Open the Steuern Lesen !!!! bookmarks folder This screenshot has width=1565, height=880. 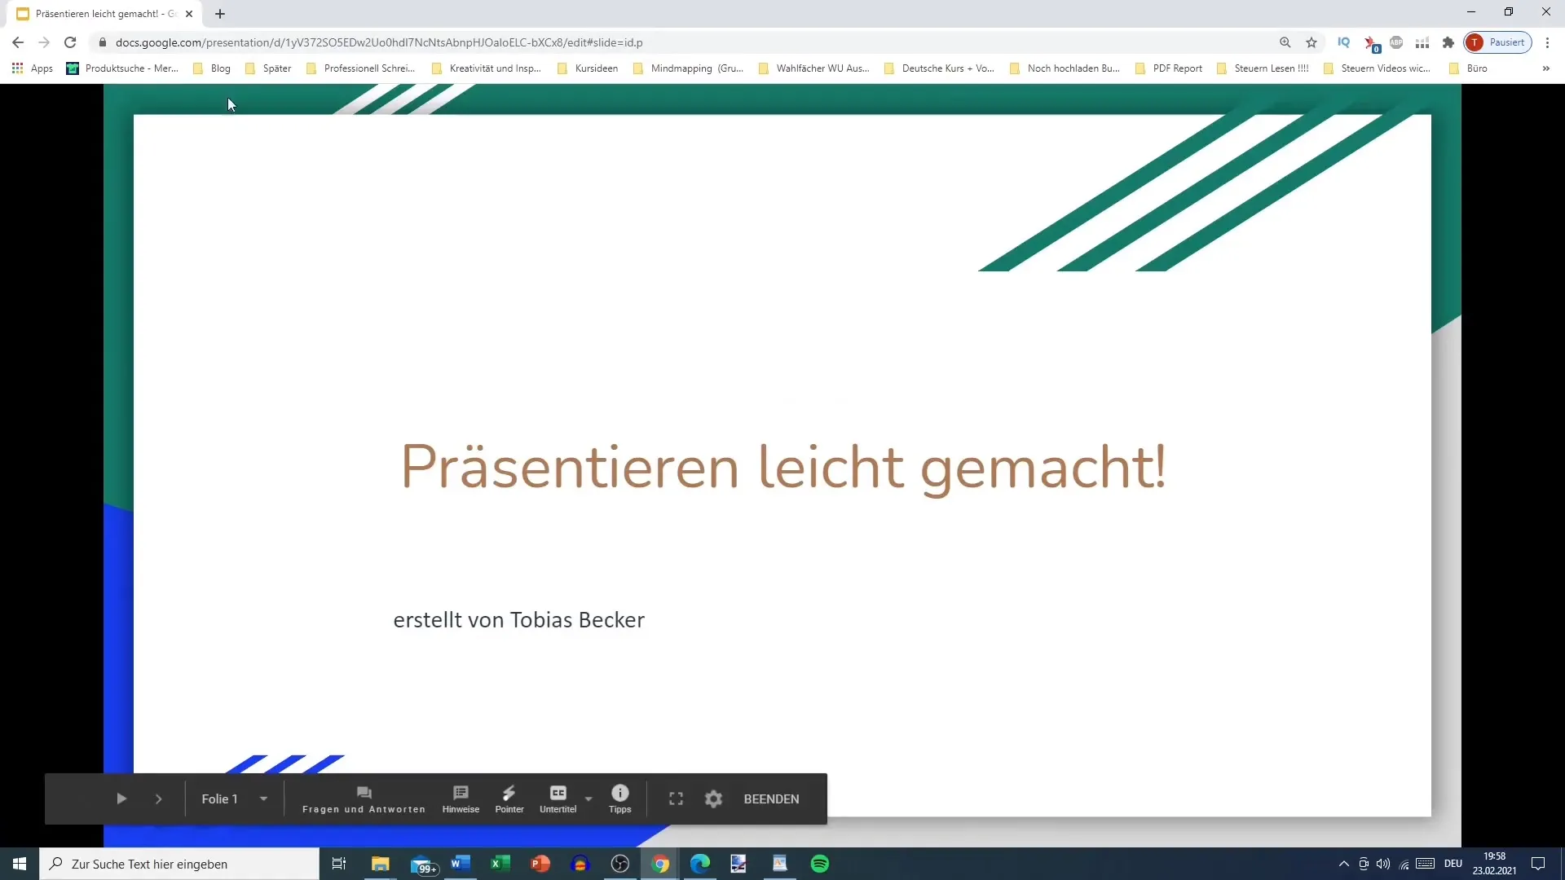[x=1263, y=68]
